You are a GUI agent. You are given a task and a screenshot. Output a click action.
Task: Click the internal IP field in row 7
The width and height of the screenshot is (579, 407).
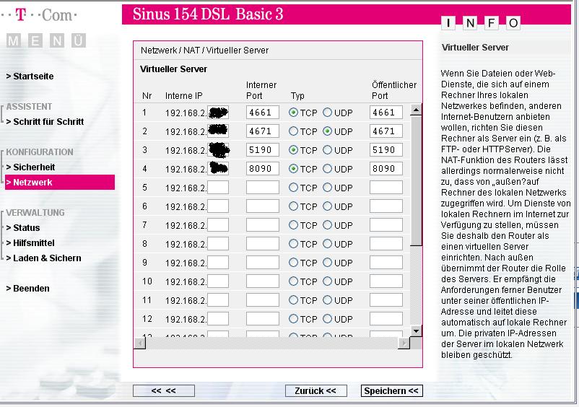point(218,225)
